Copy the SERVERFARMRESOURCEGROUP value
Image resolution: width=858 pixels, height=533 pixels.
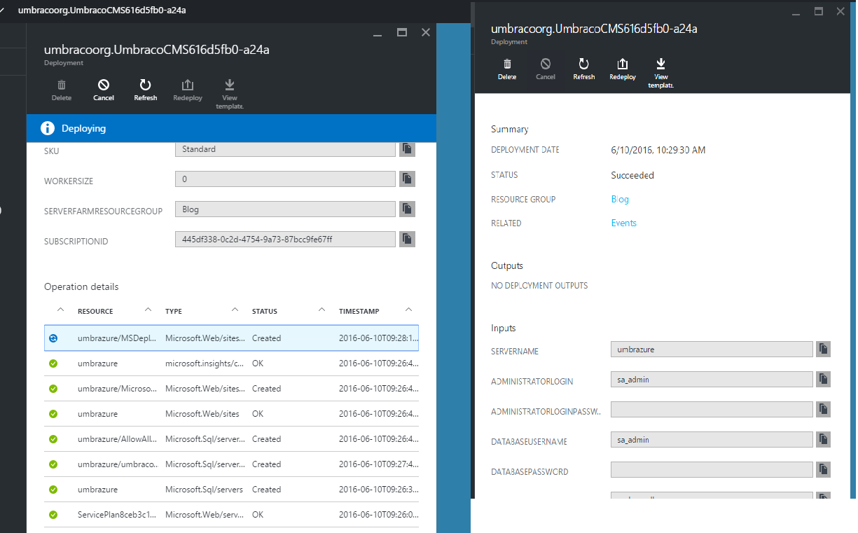(x=408, y=209)
